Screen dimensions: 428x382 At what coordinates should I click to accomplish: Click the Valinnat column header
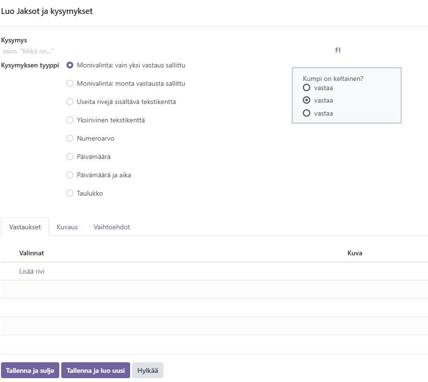(x=32, y=253)
